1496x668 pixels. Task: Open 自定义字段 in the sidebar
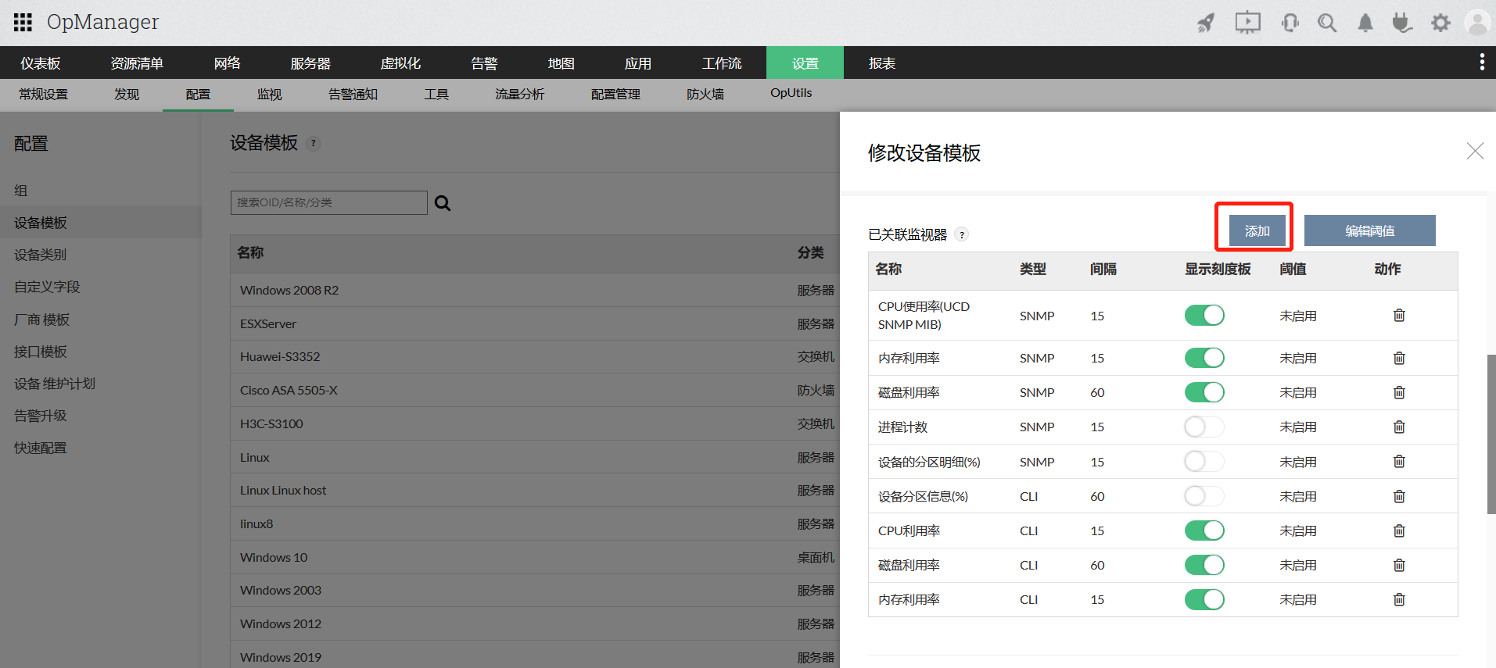(x=47, y=287)
